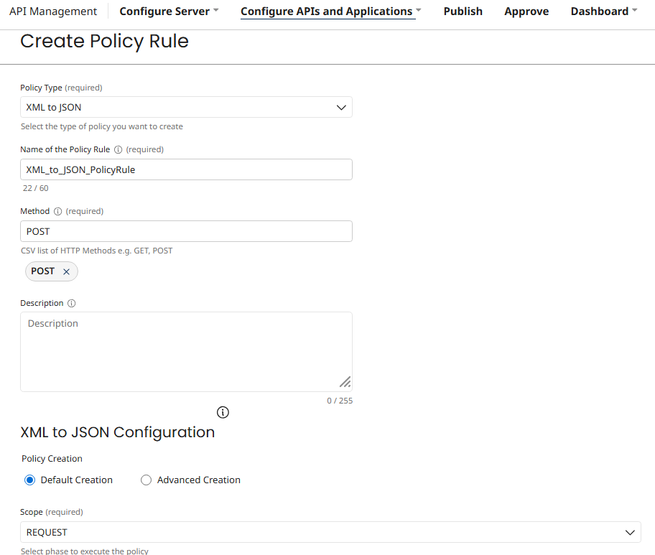Go to the Approve page
Image resolution: width=655 pixels, height=555 pixels.
[x=526, y=11]
